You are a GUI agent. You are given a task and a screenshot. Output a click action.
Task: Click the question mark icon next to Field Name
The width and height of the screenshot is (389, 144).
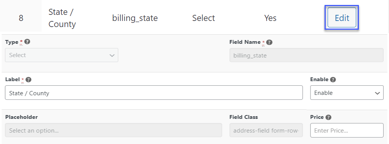(x=270, y=42)
